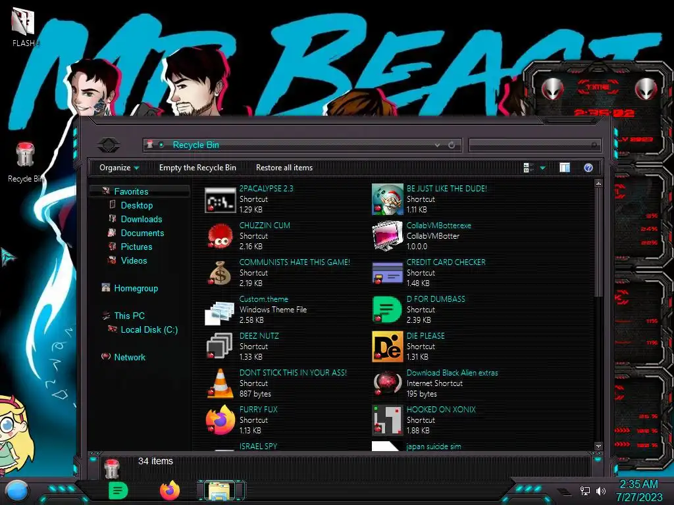Select the BE JUST LIKE THE DUDE Santa icon
674x505 pixels.
(387, 200)
